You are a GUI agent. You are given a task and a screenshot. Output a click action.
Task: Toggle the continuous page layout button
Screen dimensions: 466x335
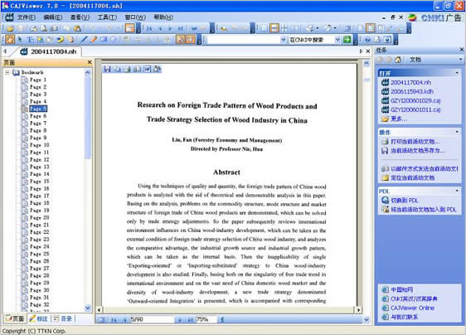274,28
